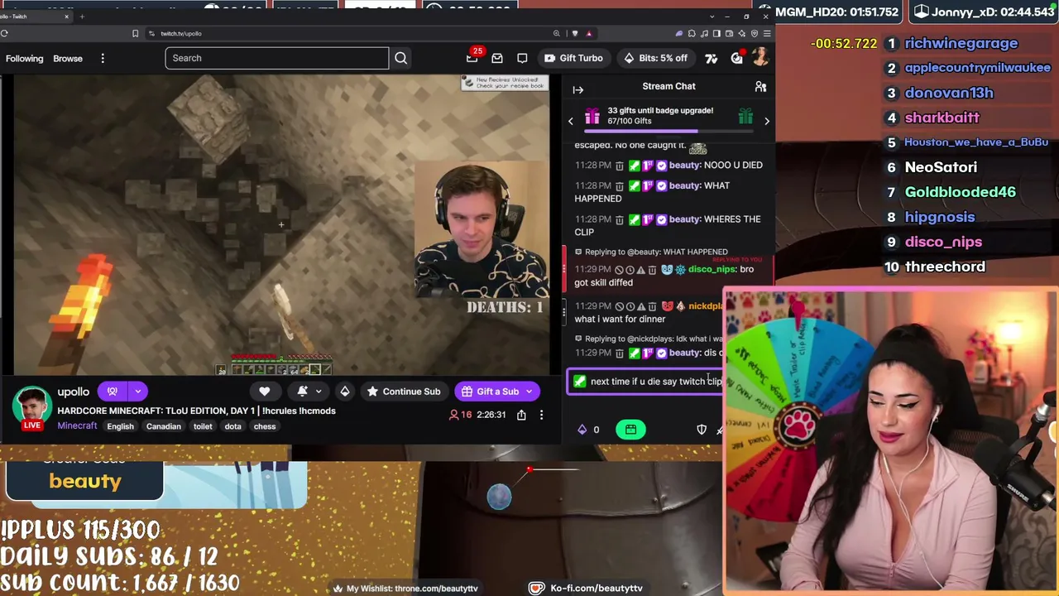Open the browser tab list dropdown chevron
Viewport: 1059px width, 596px height.
(712, 17)
